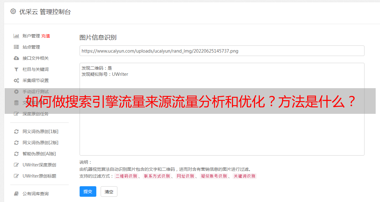The image size is (380, 202).
Task: Click the bar chart icon next to 账户管理
Action: click(16, 36)
